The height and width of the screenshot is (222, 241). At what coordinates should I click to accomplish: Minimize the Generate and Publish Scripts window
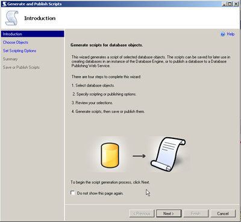[x=225, y=4]
